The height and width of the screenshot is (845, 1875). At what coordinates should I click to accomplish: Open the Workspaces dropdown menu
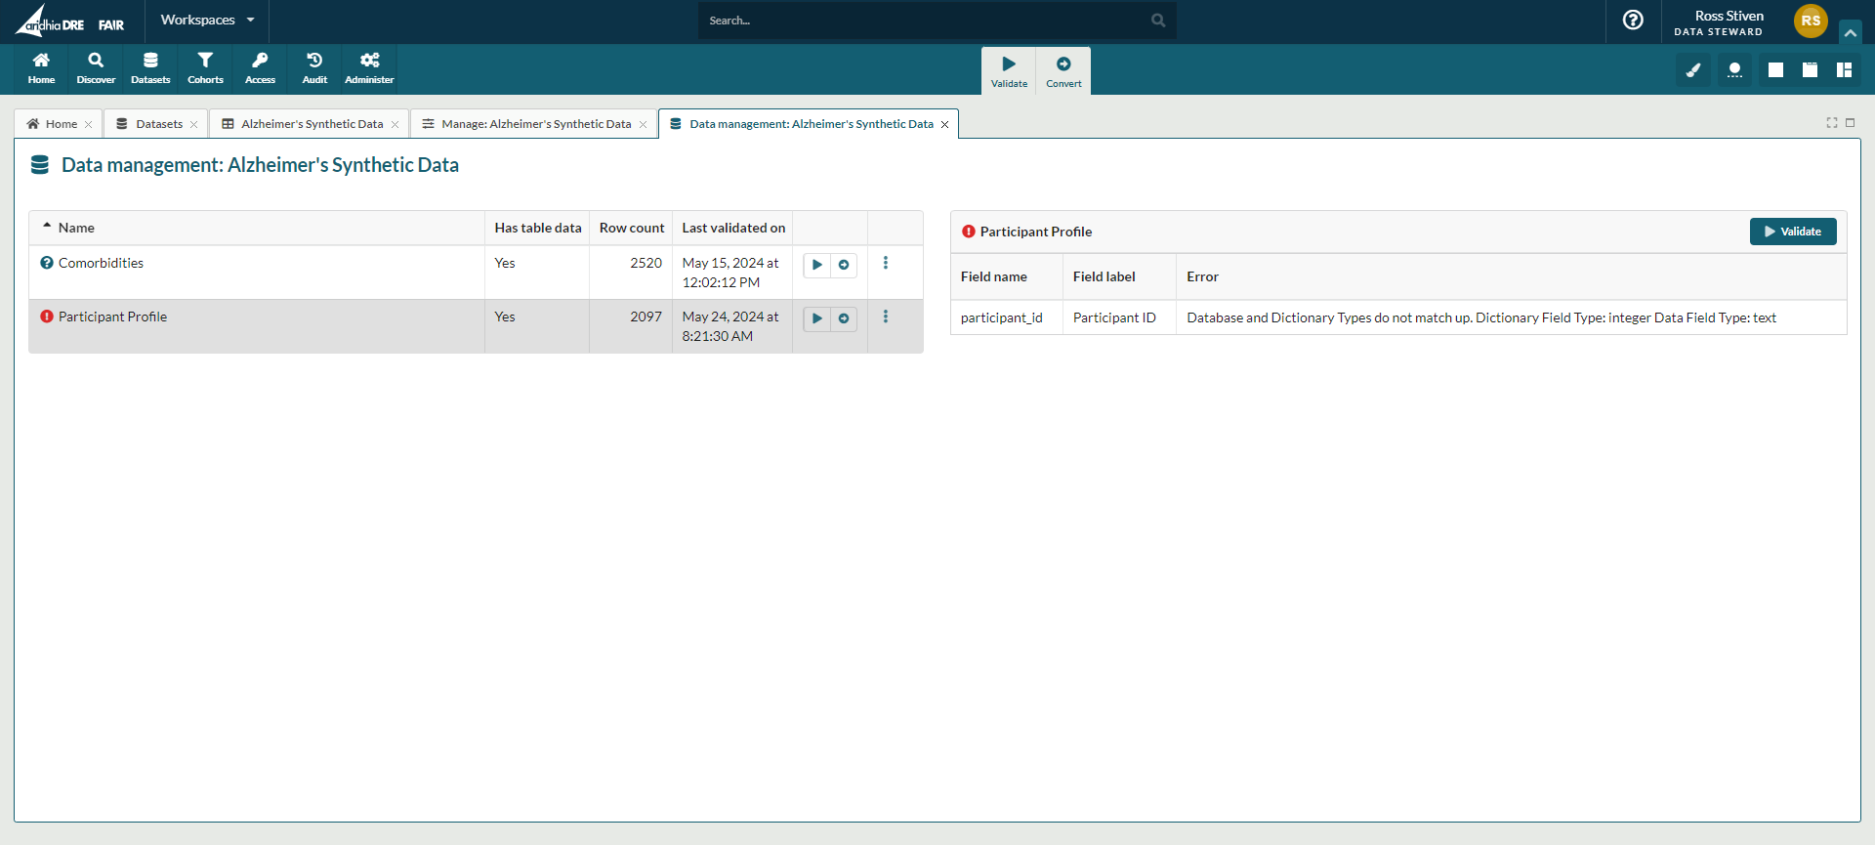(207, 21)
